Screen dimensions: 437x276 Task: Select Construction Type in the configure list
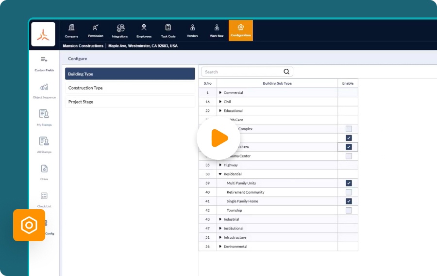130,88
